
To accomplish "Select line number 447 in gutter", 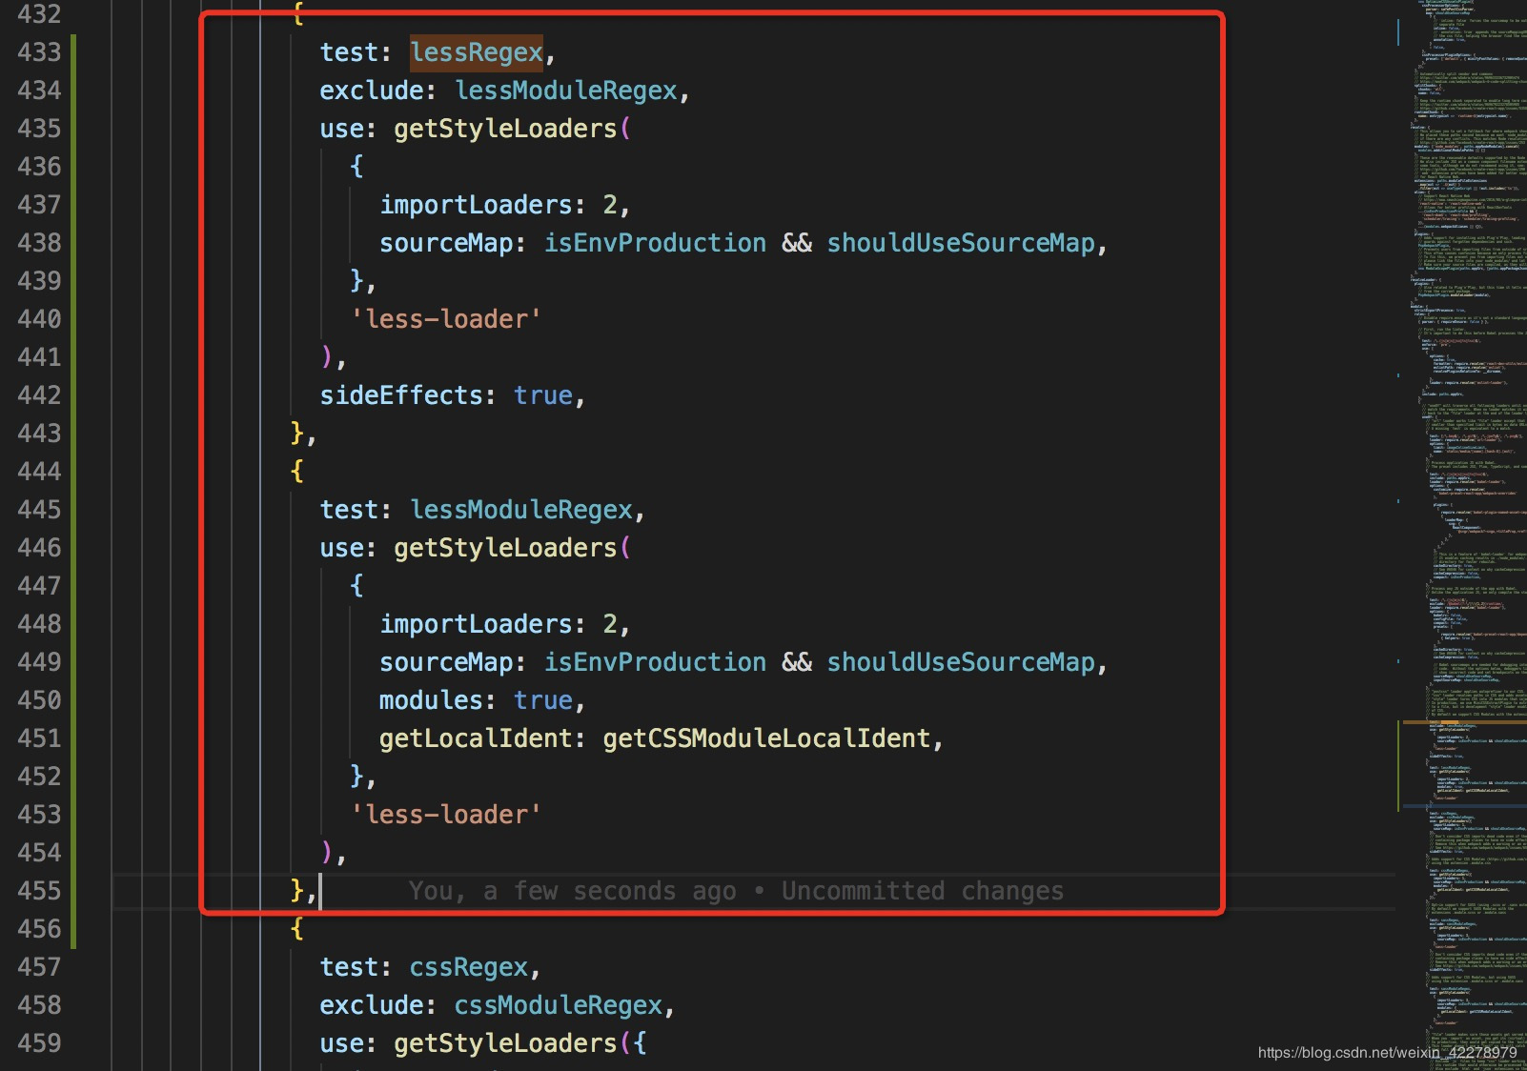I will [x=39, y=586].
